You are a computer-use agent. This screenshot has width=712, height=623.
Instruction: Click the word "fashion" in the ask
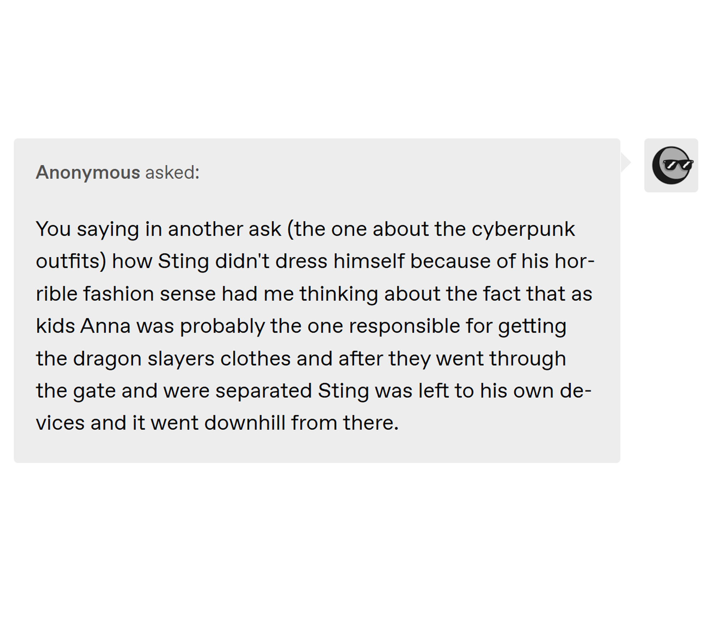click(x=118, y=294)
